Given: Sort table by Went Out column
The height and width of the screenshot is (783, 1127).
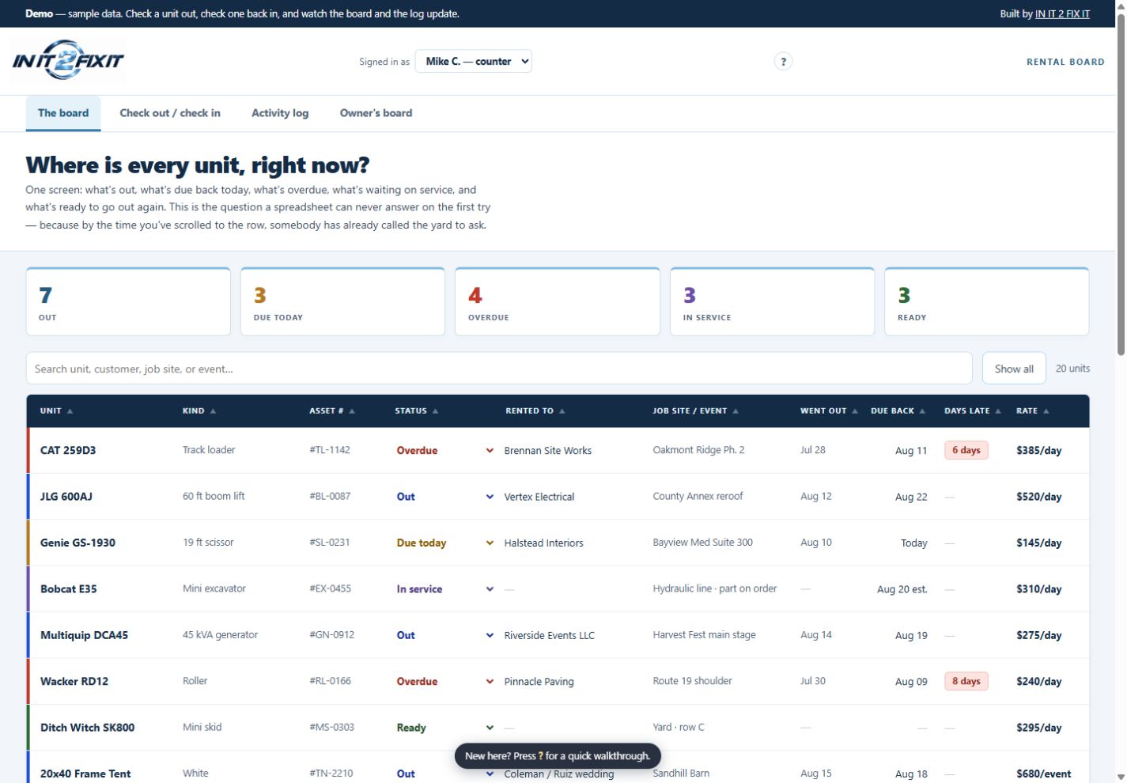Looking at the screenshot, I should click(829, 411).
